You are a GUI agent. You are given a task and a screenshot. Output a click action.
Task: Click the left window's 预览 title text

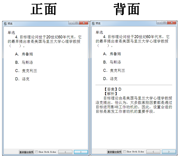click(10, 24)
